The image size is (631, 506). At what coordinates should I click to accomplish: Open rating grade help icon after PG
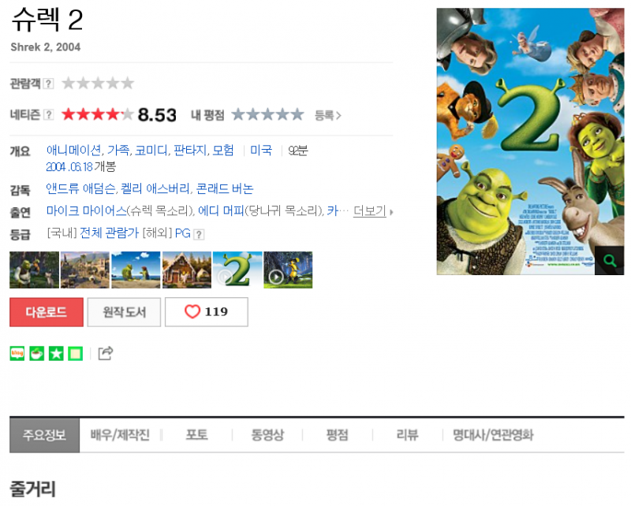[x=199, y=235]
